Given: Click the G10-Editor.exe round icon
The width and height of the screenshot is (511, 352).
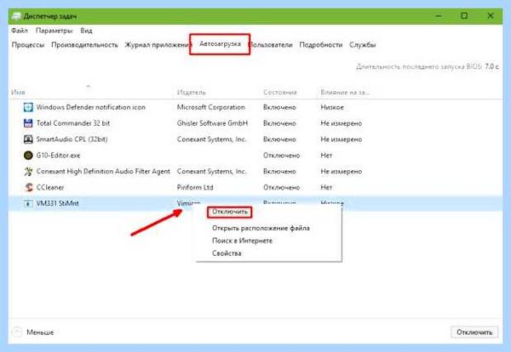Looking at the screenshot, I should [28, 156].
